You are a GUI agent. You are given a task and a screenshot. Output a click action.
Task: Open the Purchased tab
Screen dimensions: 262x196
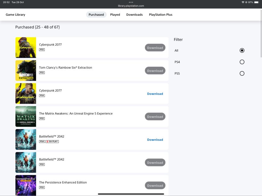point(96,15)
